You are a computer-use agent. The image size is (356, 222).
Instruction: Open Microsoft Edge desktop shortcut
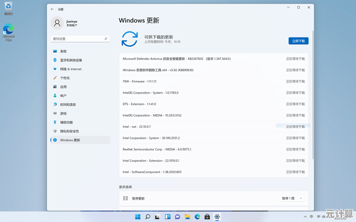click(8, 32)
